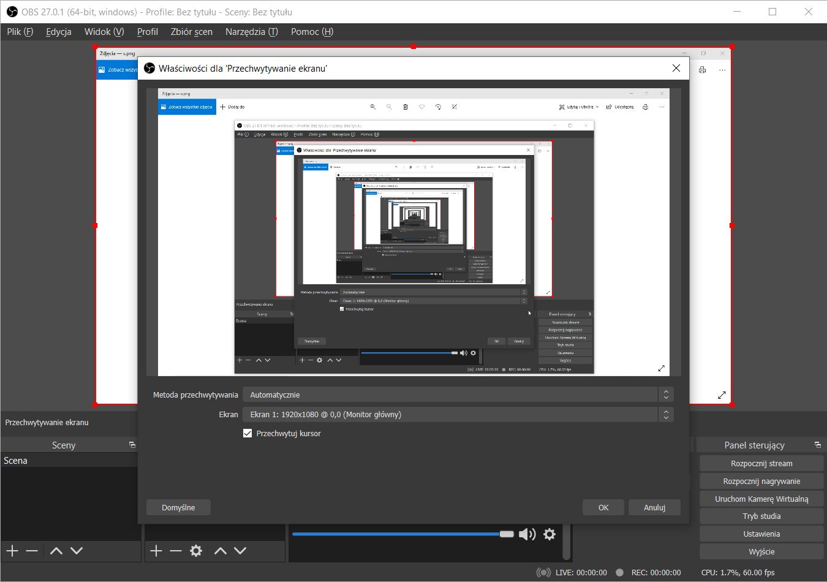This screenshot has height=582, width=827.
Task: Close the Właściwości properties dialog
Action: click(x=676, y=68)
